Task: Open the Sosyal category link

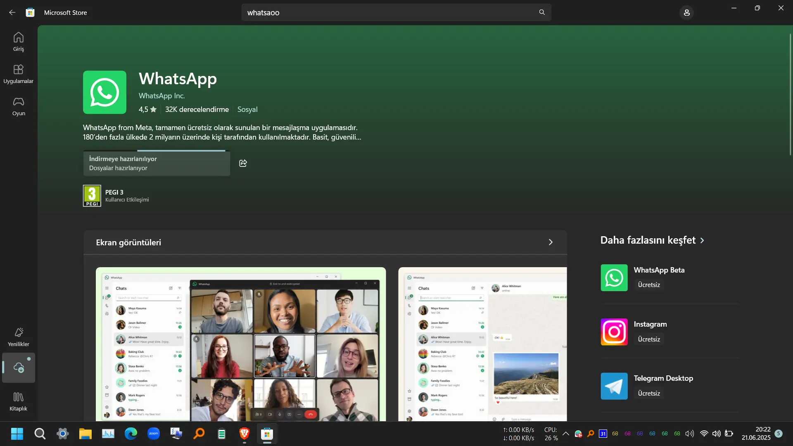Action: click(247, 109)
